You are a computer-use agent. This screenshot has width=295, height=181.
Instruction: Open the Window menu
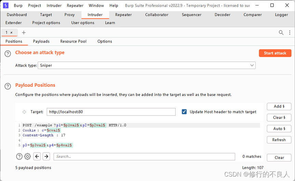point(96,5)
